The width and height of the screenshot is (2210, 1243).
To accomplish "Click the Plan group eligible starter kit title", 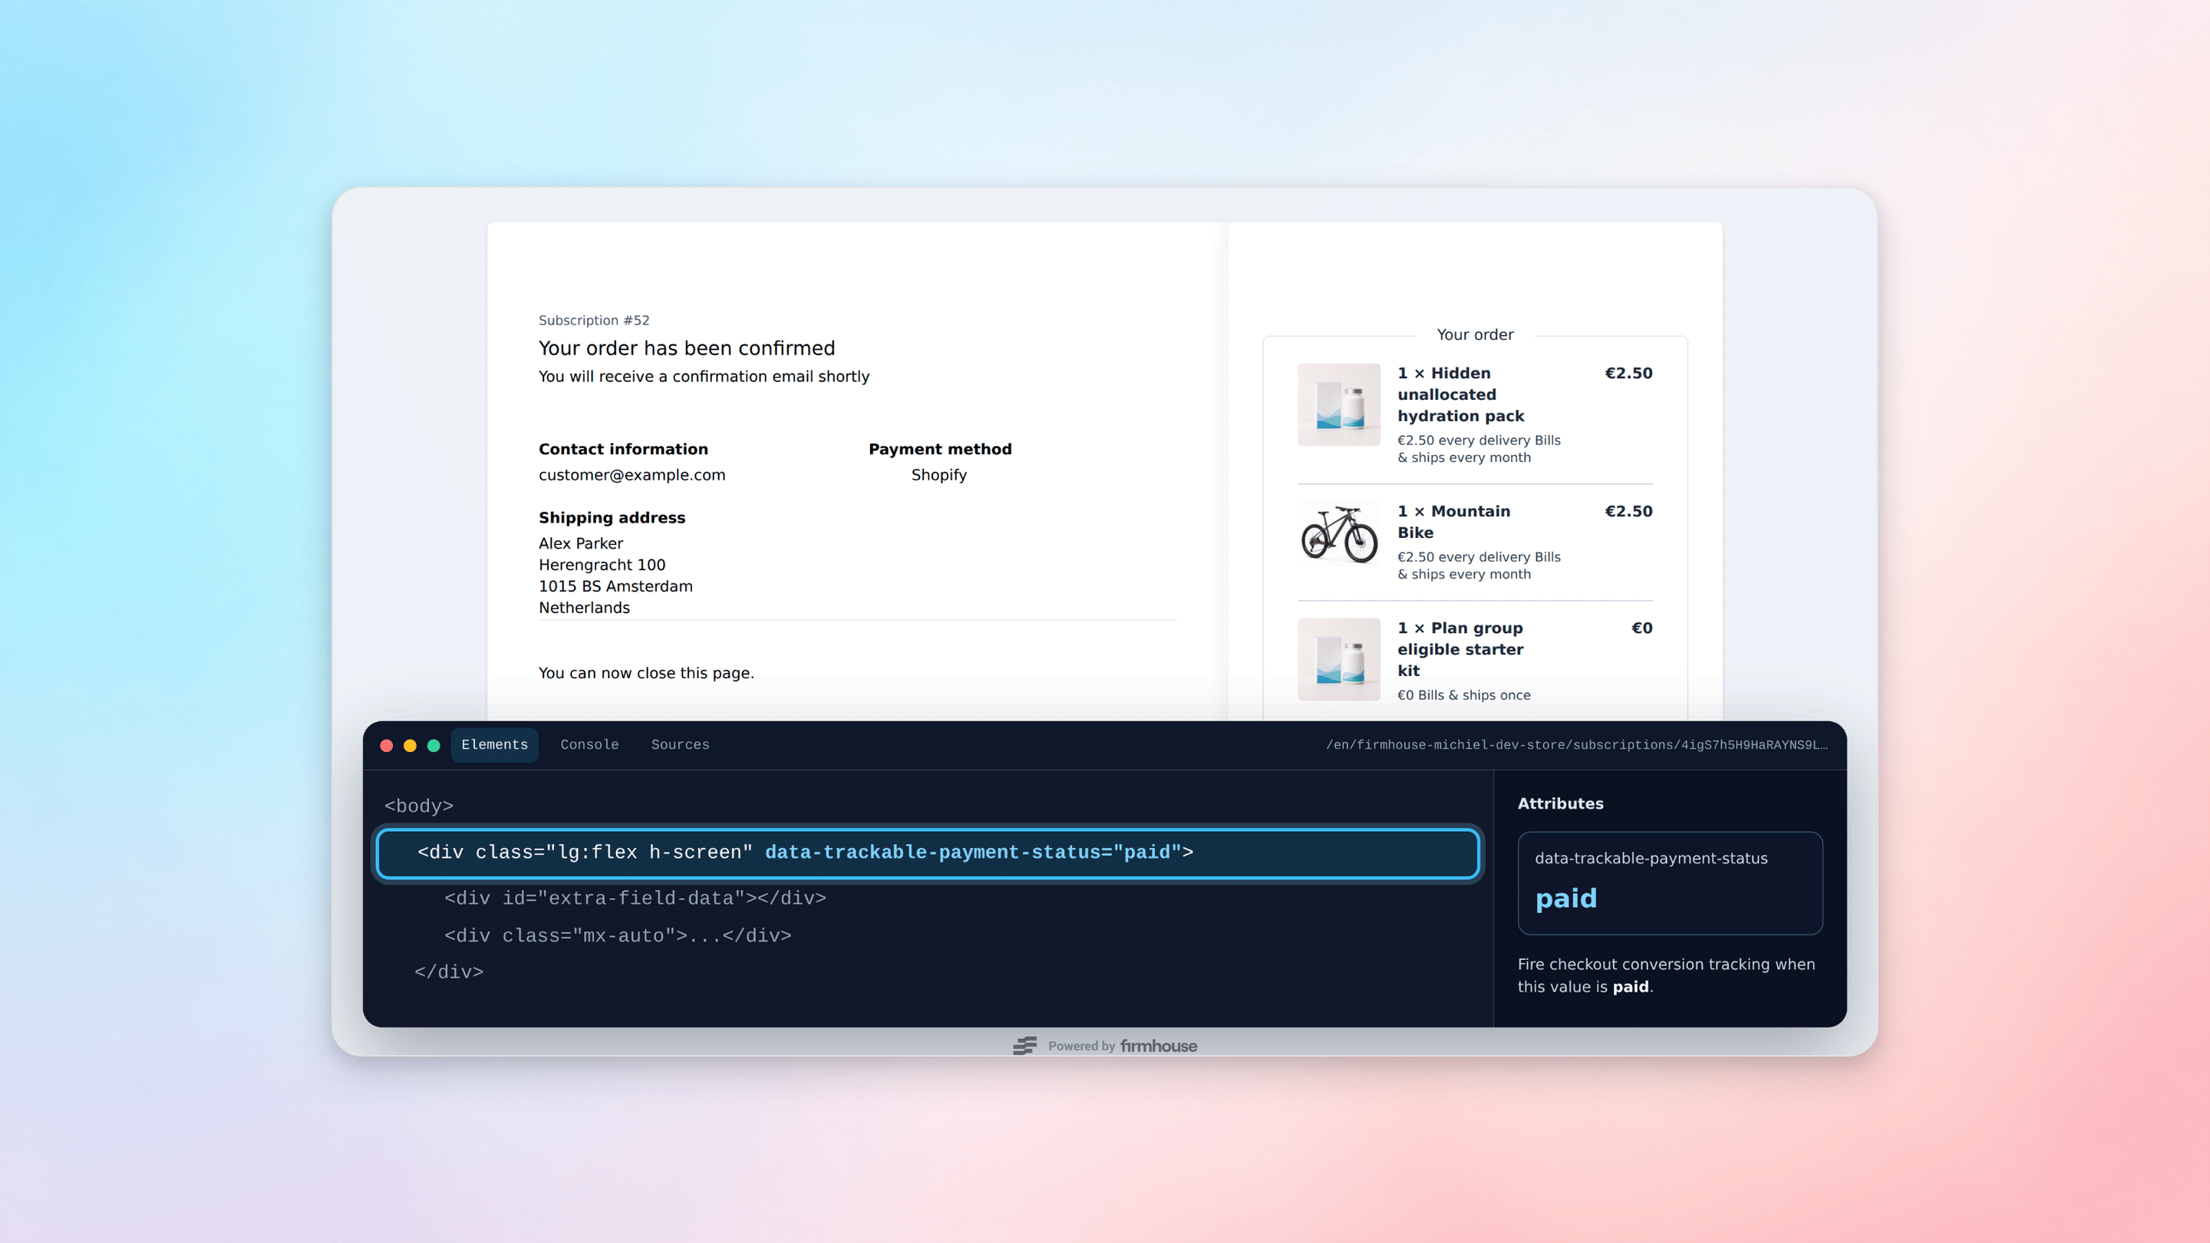I will coord(1460,649).
